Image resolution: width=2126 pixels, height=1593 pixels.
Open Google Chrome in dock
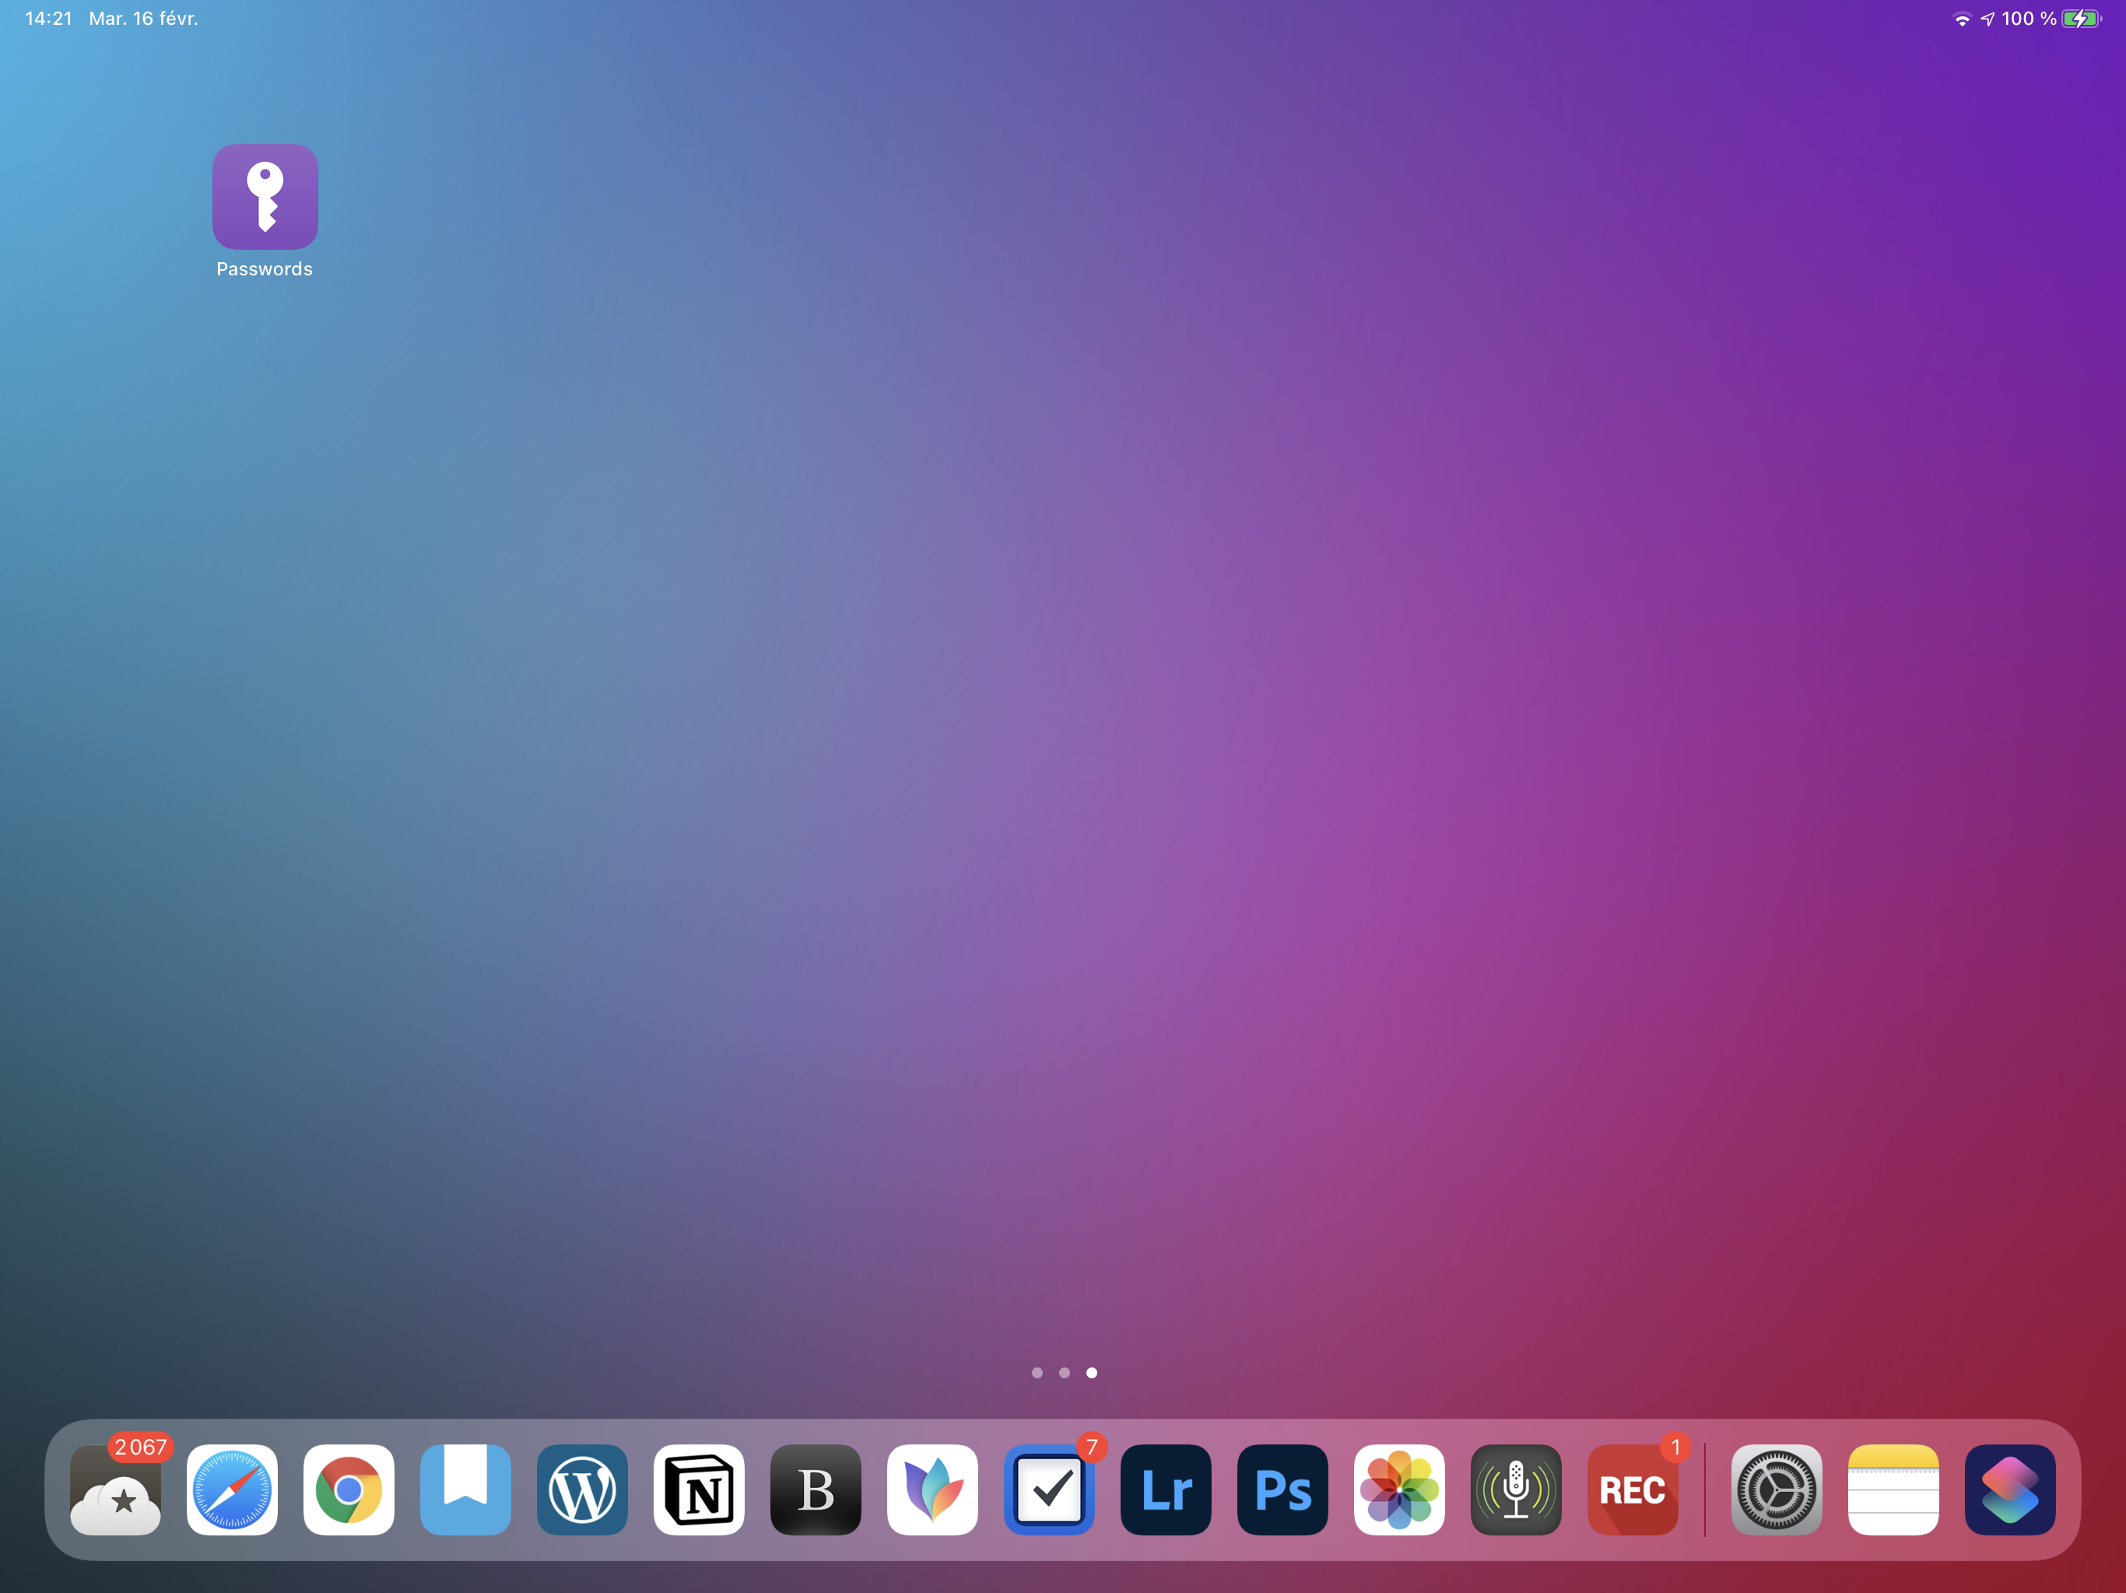coord(349,1490)
